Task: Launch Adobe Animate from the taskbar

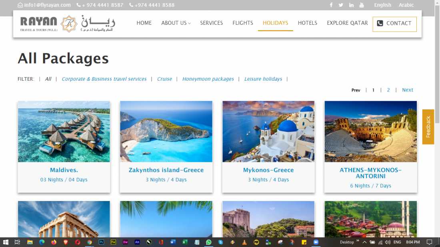Action: click(137, 242)
